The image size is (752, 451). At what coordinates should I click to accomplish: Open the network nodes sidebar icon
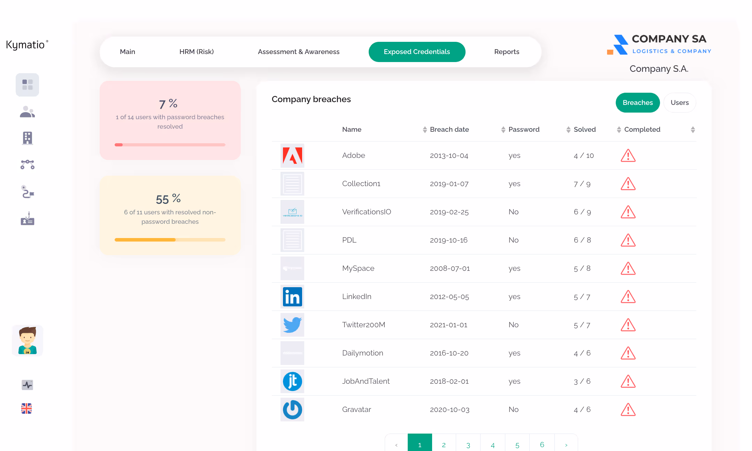coord(27,165)
